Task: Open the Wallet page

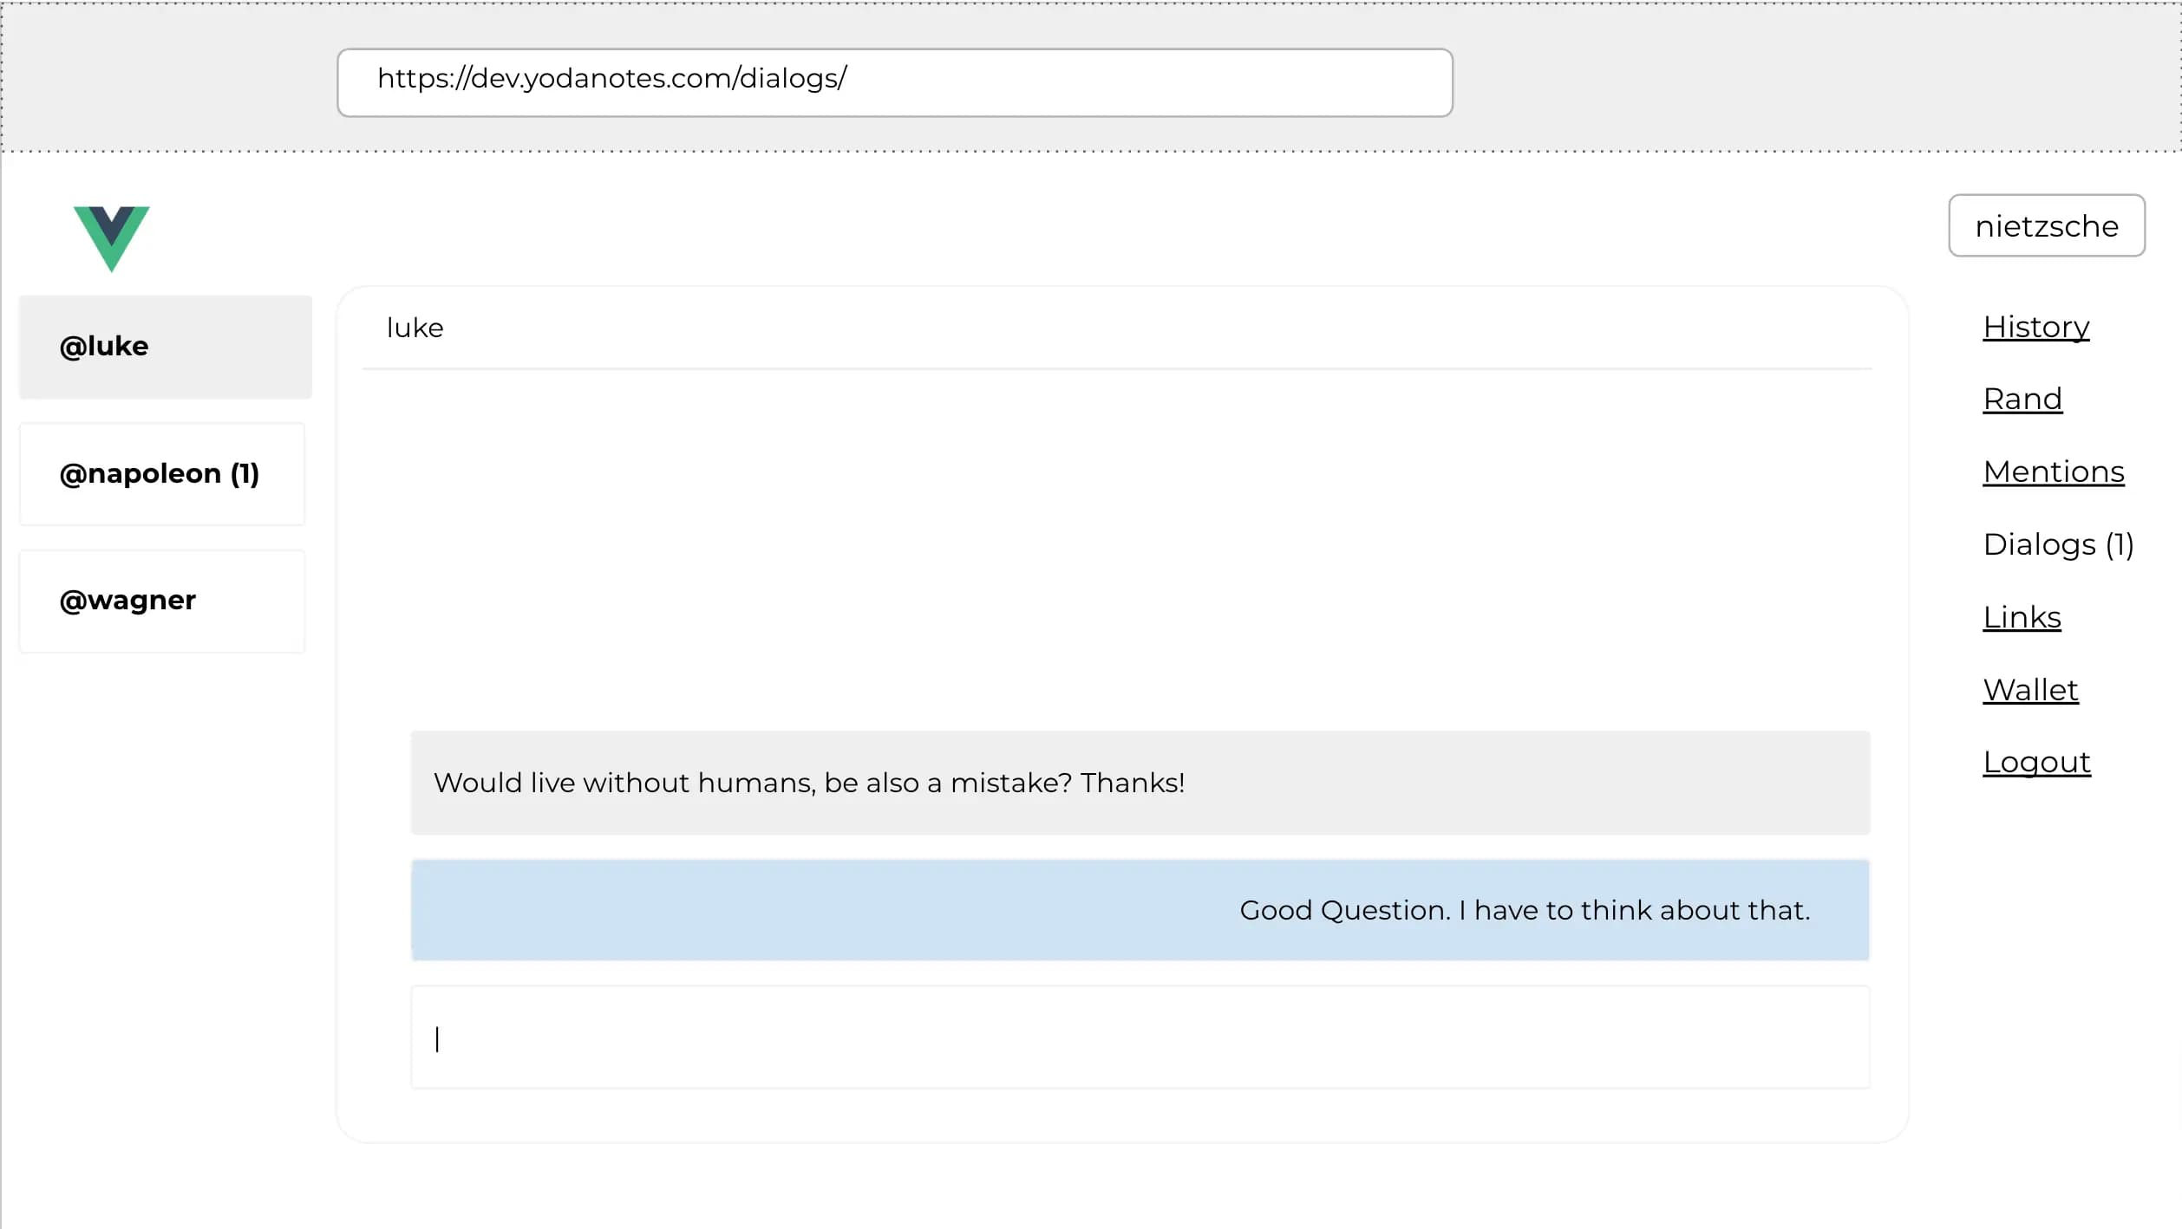Action: click(x=2029, y=691)
